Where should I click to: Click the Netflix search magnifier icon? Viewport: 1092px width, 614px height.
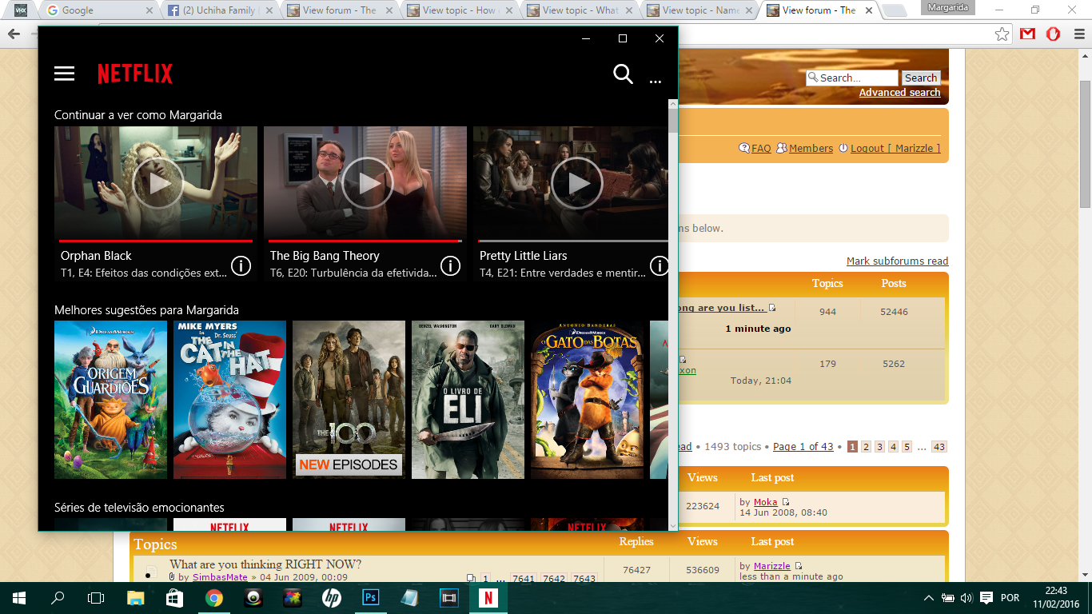click(623, 74)
